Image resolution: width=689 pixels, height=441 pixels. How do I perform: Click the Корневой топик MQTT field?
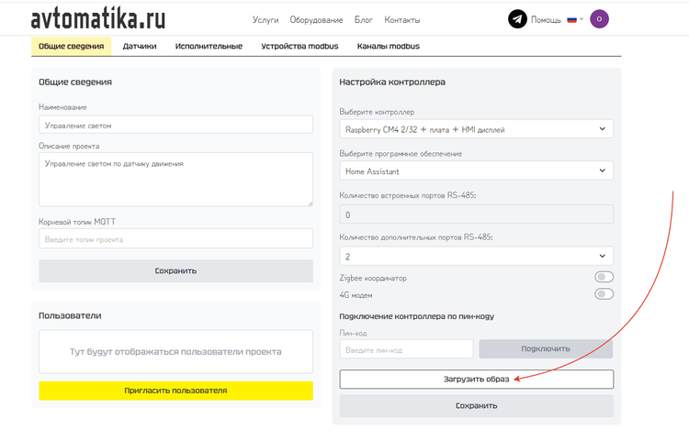tap(175, 239)
